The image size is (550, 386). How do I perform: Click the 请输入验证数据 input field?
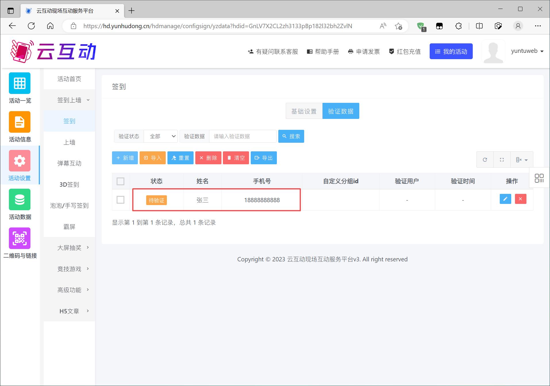pos(242,136)
